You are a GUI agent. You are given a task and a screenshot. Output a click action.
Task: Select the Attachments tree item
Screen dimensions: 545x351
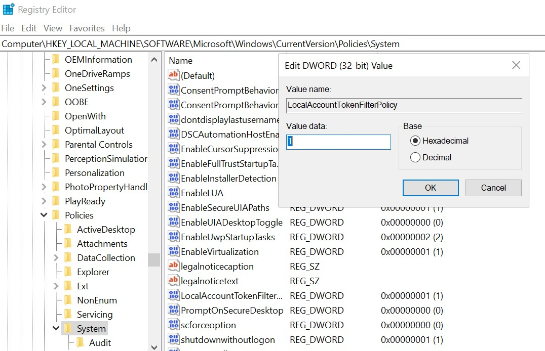tap(102, 244)
